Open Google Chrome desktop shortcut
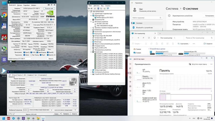 pos(4,16)
